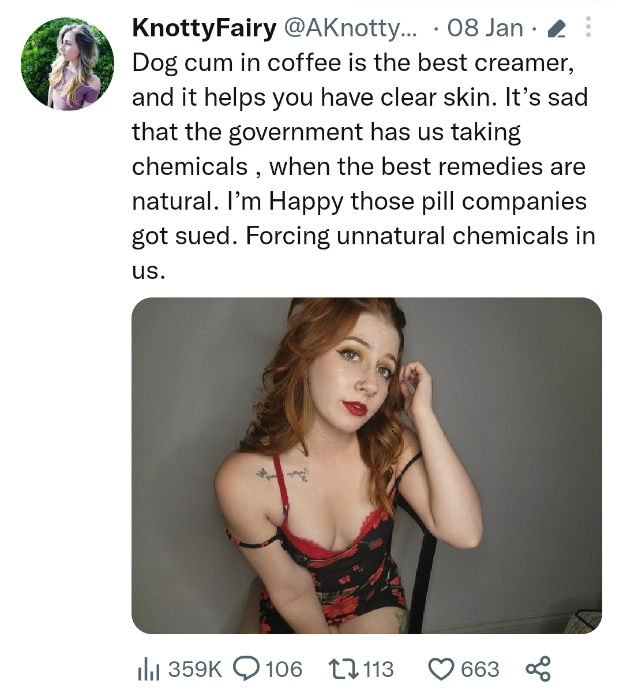
Task: Open the attached photo in the tweet
Action: (x=366, y=465)
